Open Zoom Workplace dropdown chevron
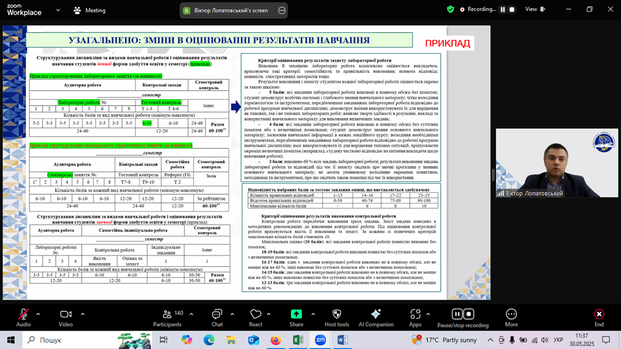Viewport: 621px width, 349px height. 58,11
